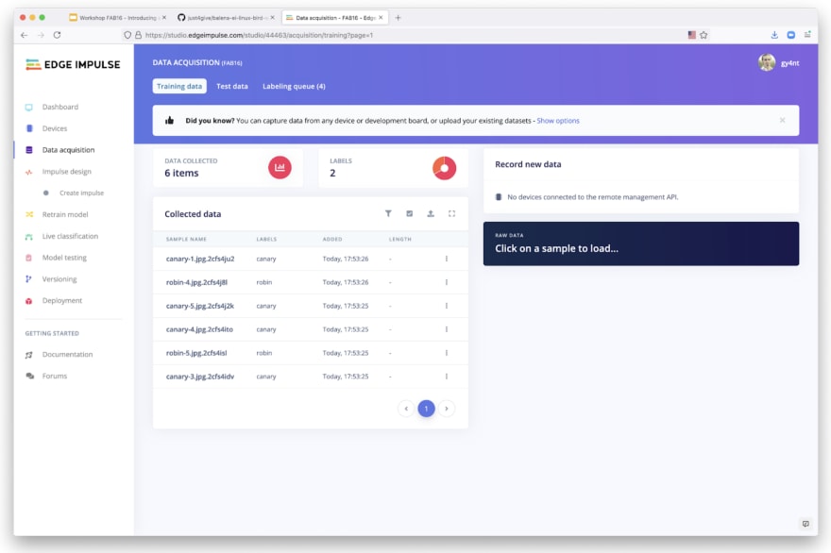This screenshot has height=553, width=831.
Task: Click the Documentation icon
Action: coord(29,355)
